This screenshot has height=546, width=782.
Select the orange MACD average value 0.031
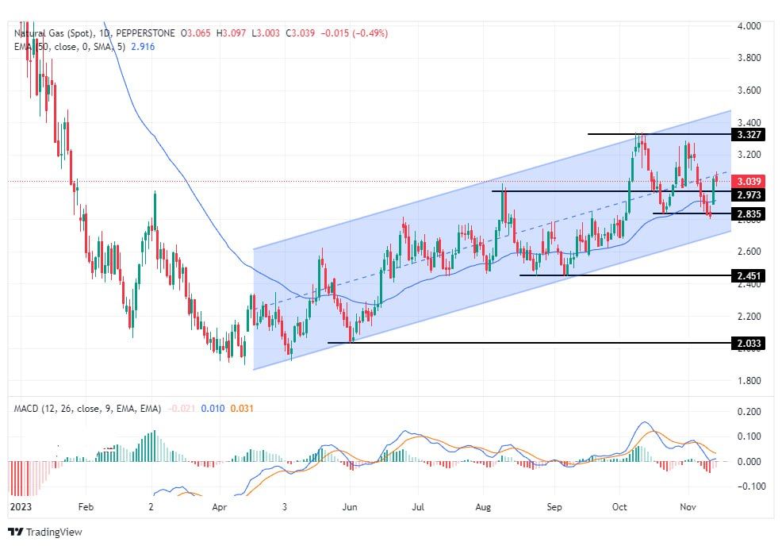tap(243, 406)
